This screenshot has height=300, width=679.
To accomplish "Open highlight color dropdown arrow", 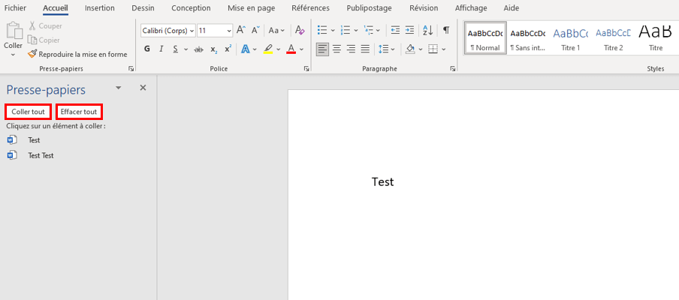I will pyautogui.click(x=279, y=49).
